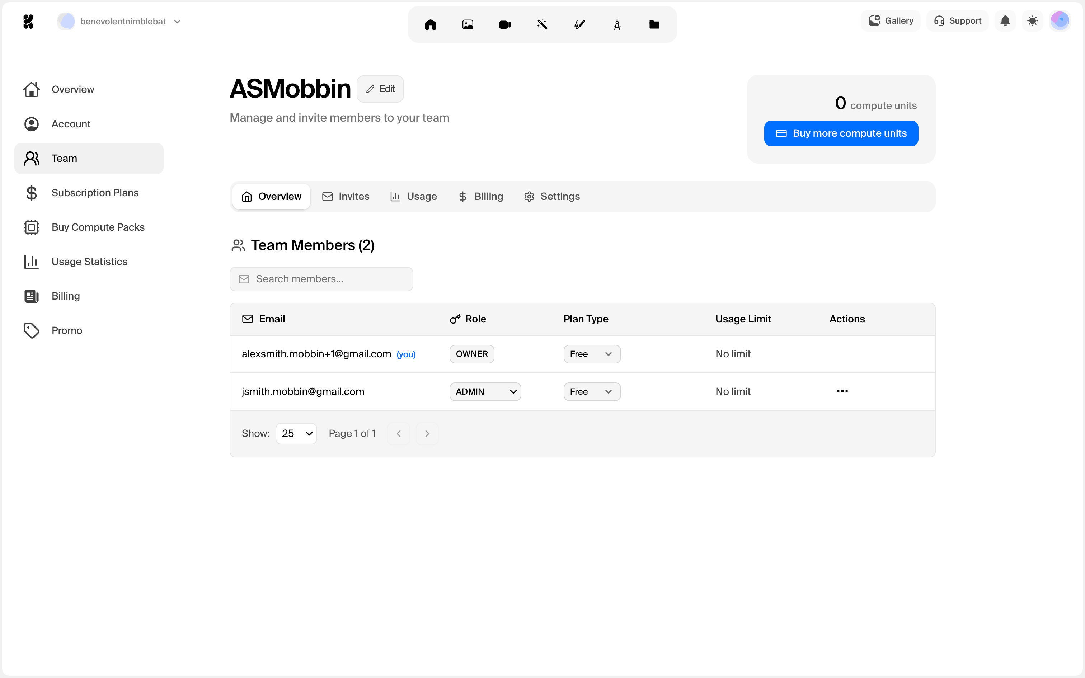Open Subscription Plans in sidebar
Viewport: 1085px width, 678px height.
click(x=95, y=193)
